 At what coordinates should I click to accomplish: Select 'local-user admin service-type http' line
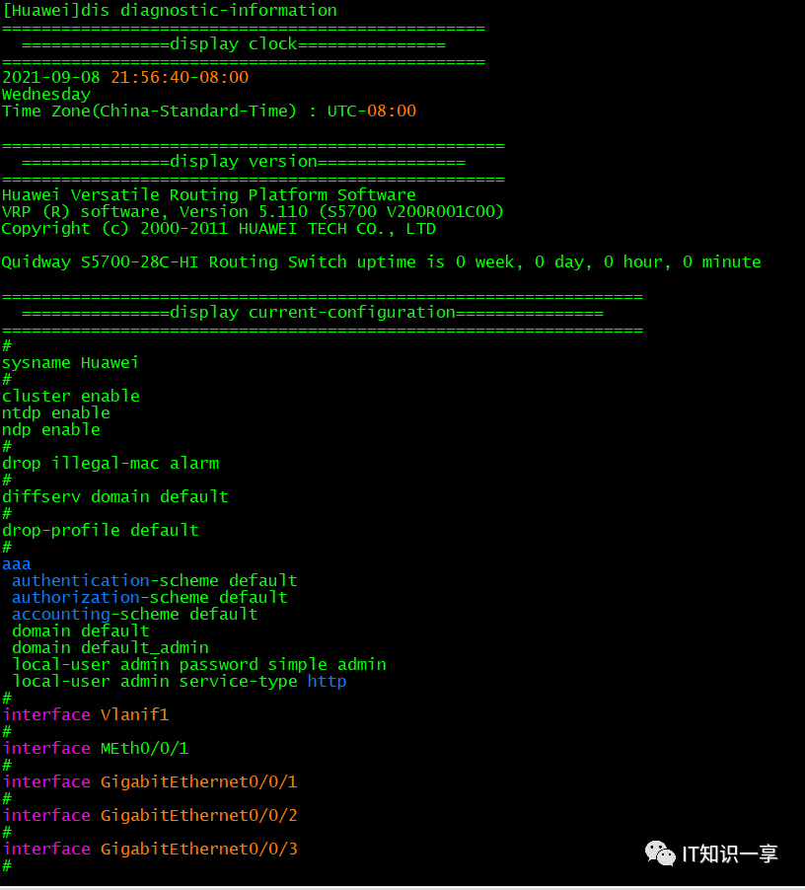[x=180, y=682]
